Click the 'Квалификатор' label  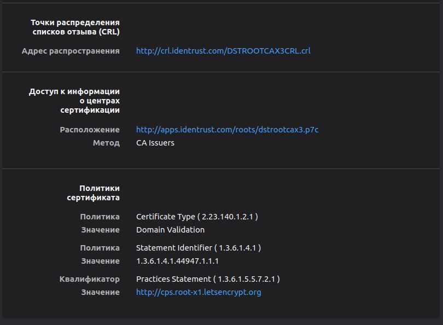pos(89,279)
